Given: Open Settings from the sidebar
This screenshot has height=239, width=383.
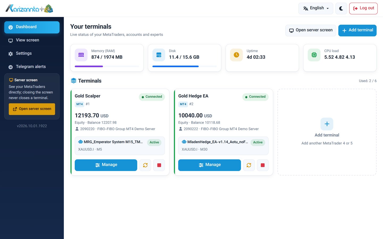Looking at the screenshot, I should pyautogui.click(x=32, y=54).
